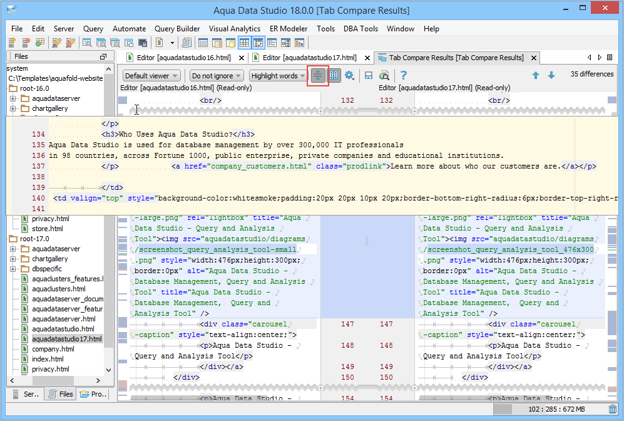The width and height of the screenshot is (624, 421).
Task: Toggle the collapse unchanged fragments button
Action: (x=318, y=76)
